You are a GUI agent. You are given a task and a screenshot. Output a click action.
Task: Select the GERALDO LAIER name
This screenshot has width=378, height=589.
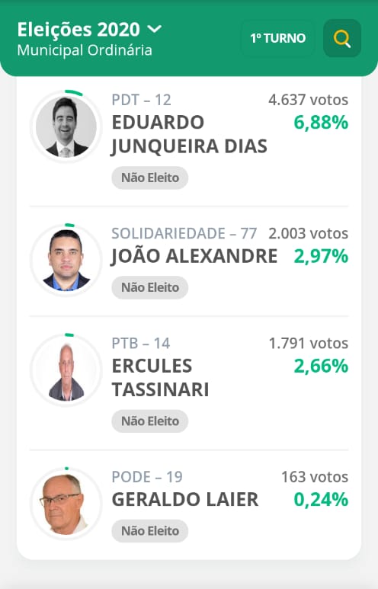point(185,500)
